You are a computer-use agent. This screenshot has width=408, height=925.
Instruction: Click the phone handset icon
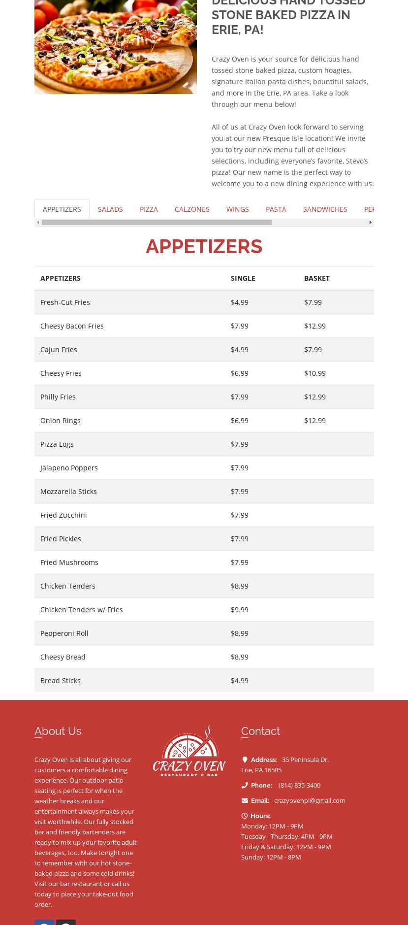(245, 785)
